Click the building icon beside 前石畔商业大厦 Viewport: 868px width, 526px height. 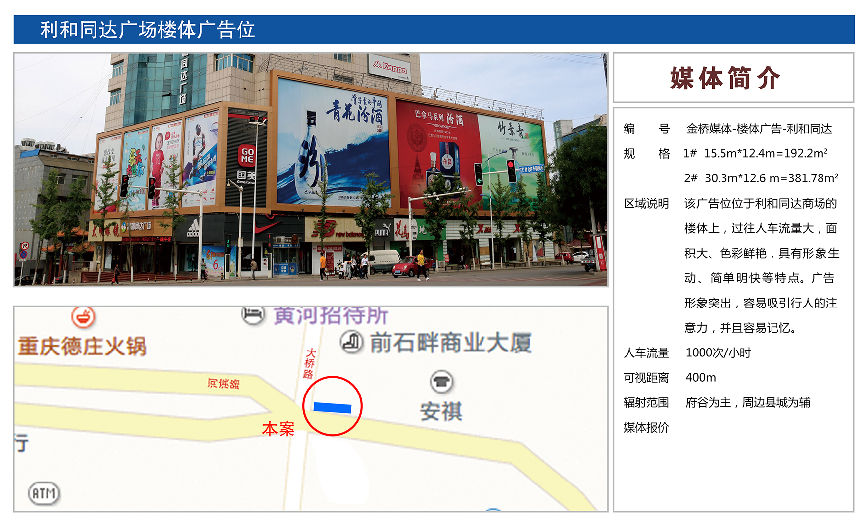pyautogui.click(x=352, y=342)
